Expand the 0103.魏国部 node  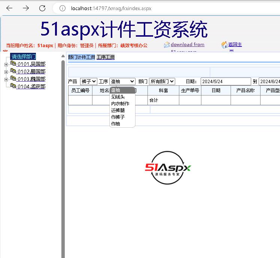coord(6,79)
